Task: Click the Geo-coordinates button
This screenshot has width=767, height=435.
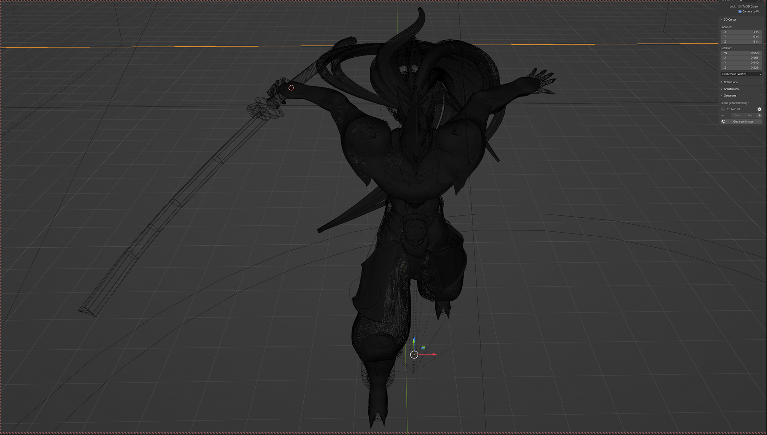Action: point(741,122)
